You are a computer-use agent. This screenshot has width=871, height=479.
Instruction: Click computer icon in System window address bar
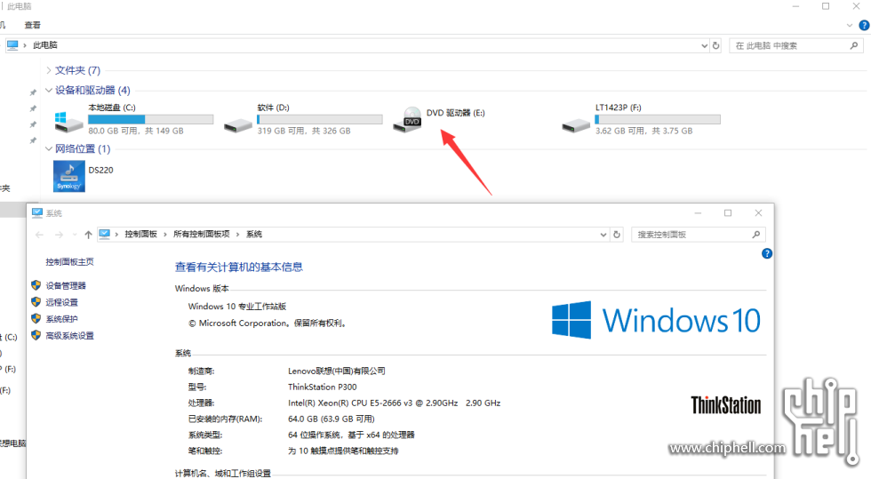pyautogui.click(x=105, y=234)
